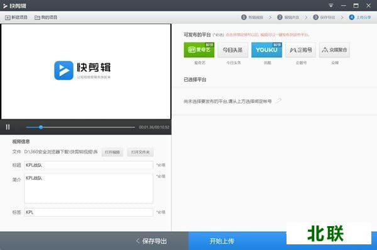Click the 众媒 caption under the 众媒聚合 tile

point(335,63)
